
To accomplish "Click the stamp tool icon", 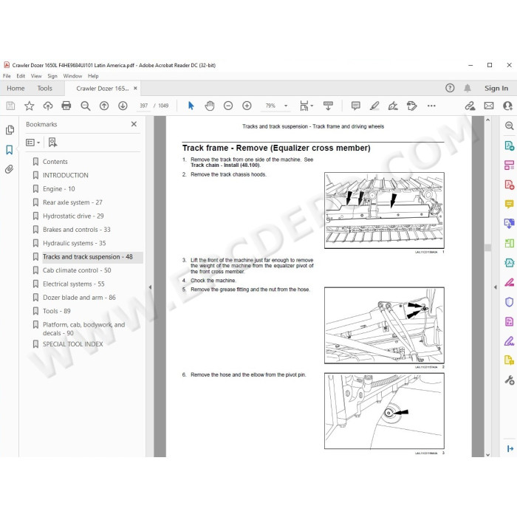I will tap(411, 106).
